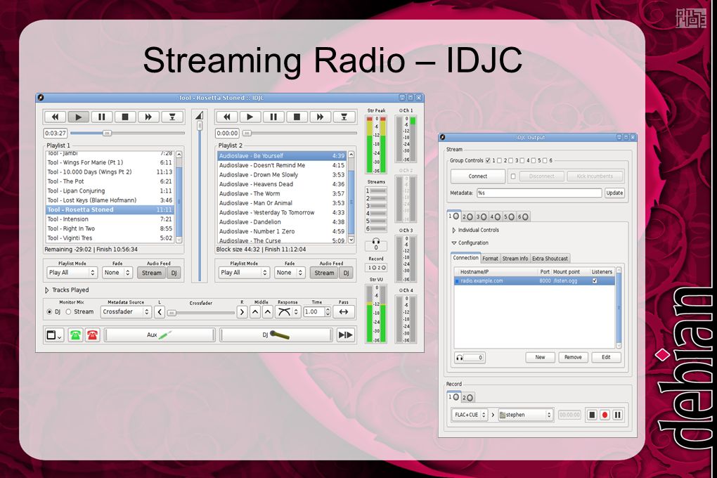
Task: Move crossfader fully left with arrow
Action: pyautogui.click(x=159, y=312)
